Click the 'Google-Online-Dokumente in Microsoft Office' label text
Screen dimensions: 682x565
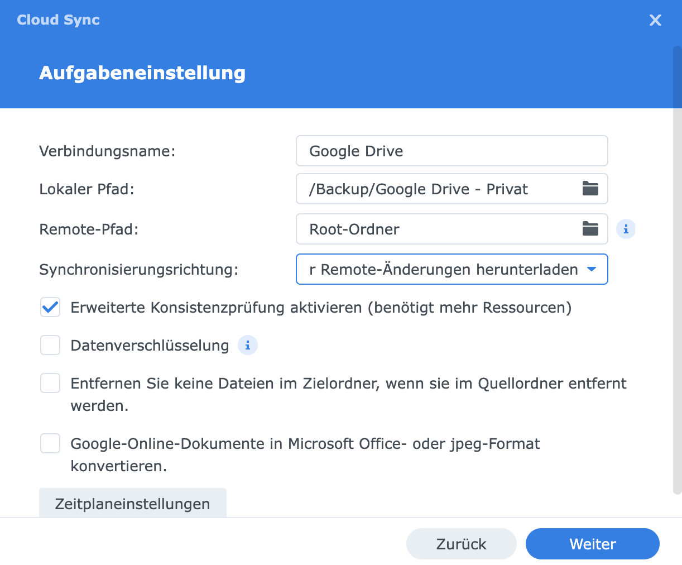pos(305,444)
